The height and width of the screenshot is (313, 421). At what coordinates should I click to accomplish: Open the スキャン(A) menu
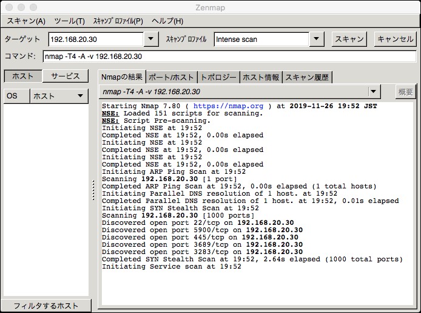[25, 21]
